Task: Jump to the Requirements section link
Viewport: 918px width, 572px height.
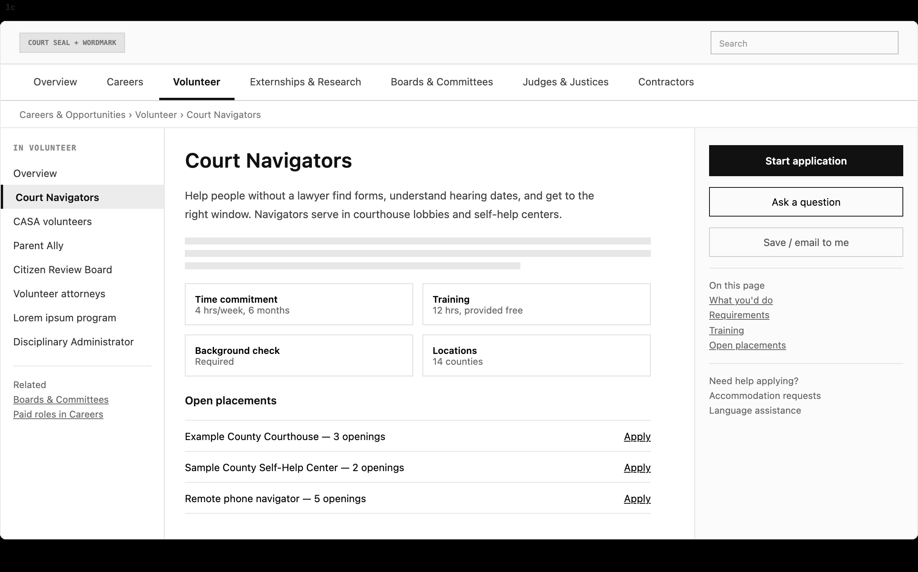Action: click(739, 315)
